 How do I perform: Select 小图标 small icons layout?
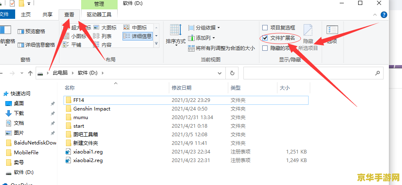click(75, 36)
